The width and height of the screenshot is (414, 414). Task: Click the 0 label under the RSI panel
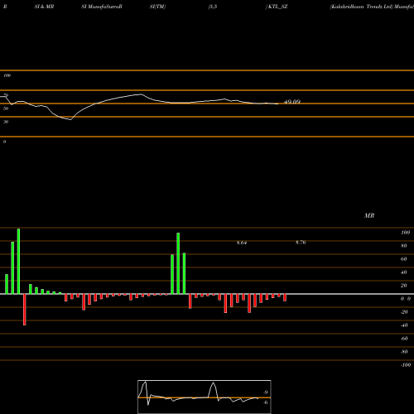pyautogui.click(x=4, y=142)
